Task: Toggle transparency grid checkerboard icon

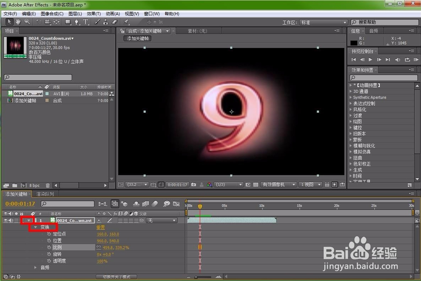Action: click(256, 185)
